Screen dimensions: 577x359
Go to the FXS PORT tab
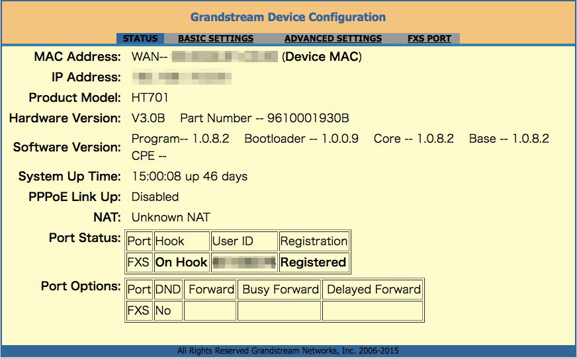pyautogui.click(x=429, y=38)
